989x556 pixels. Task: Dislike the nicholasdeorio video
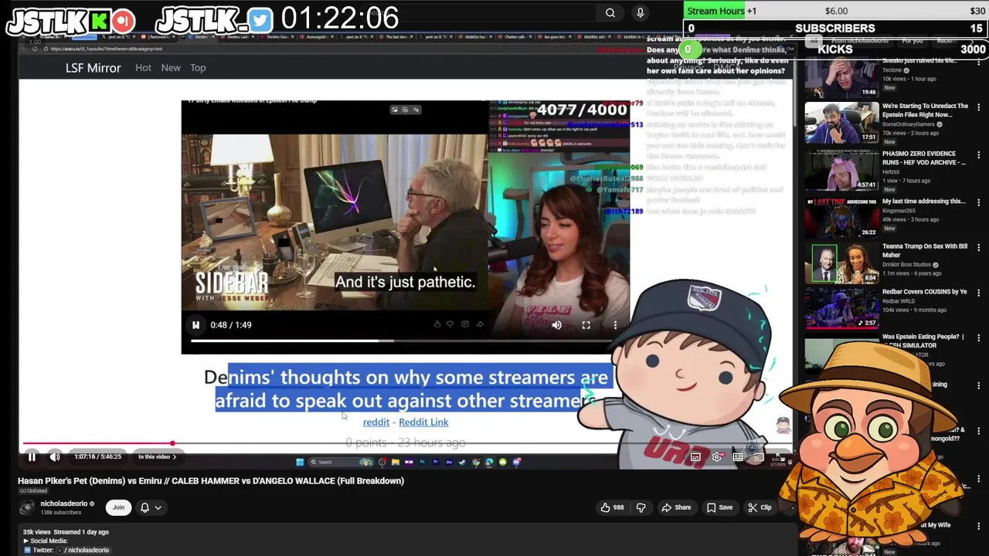641,507
